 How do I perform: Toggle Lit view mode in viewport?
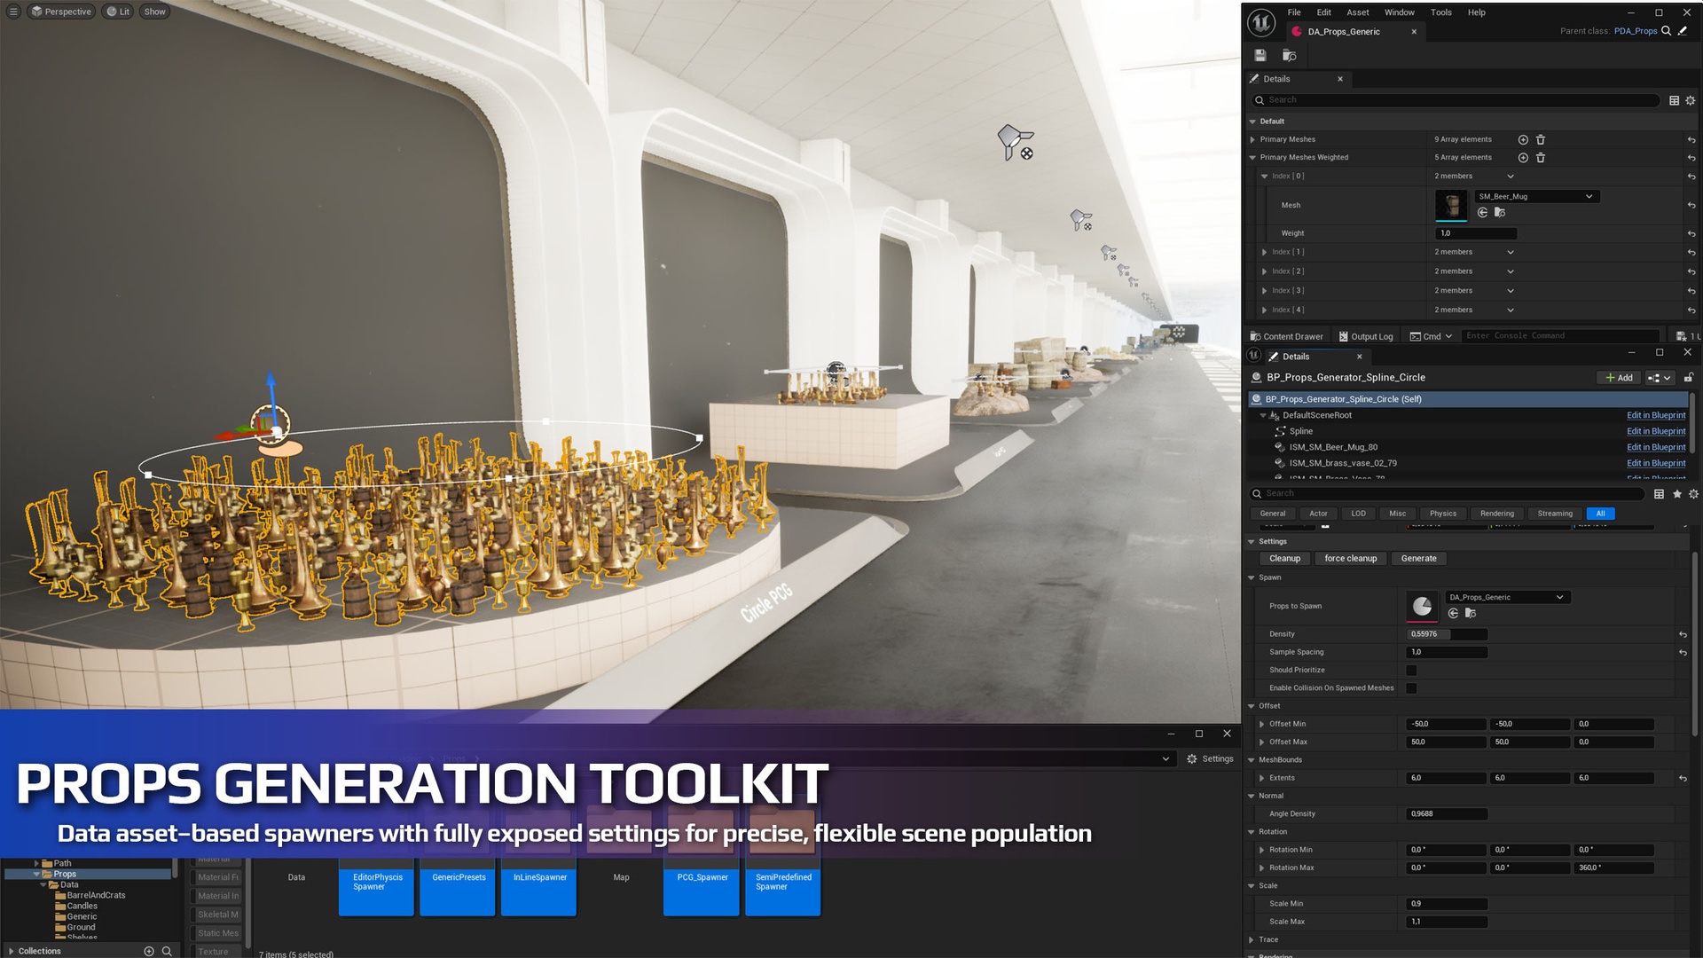pos(118,12)
